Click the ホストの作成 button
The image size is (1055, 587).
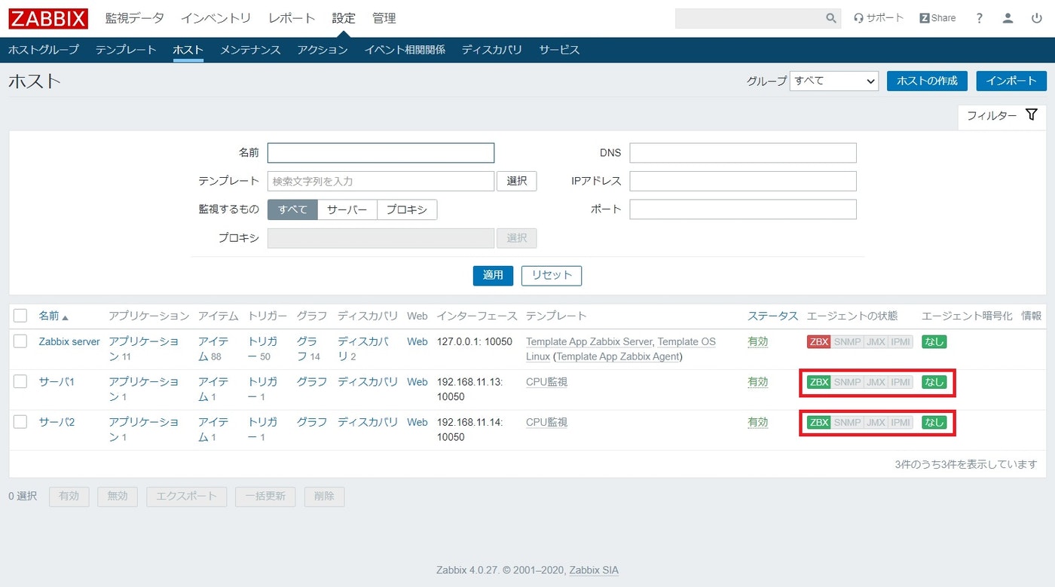pyautogui.click(x=927, y=81)
